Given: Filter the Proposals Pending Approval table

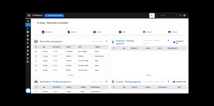Looking at the screenshot, I should tap(168, 40).
